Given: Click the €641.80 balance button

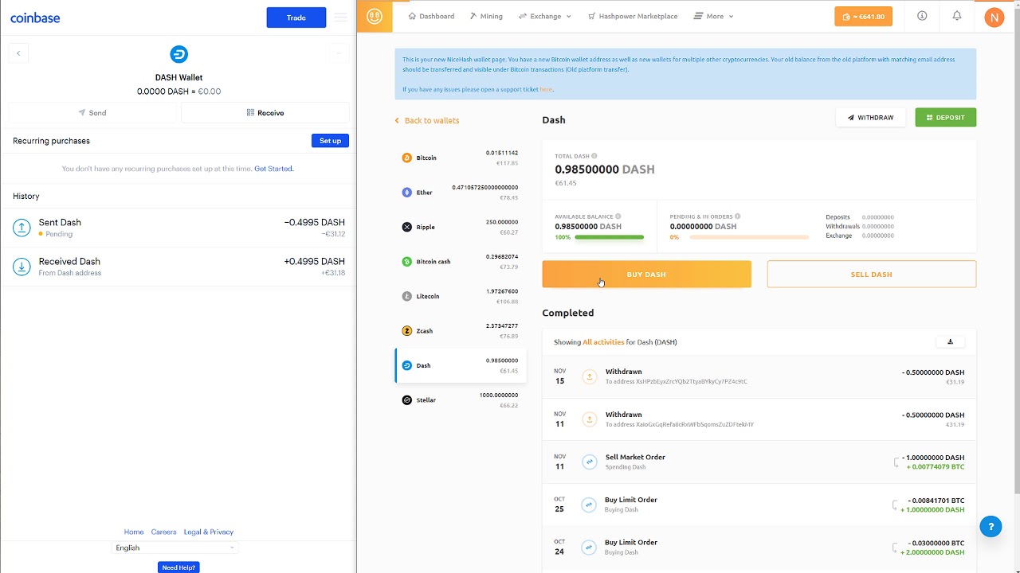Looking at the screenshot, I should click(x=863, y=17).
